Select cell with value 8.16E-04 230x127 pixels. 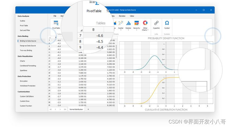[83, 58]
